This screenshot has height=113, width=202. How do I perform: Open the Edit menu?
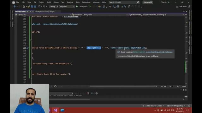pos(23,2)
